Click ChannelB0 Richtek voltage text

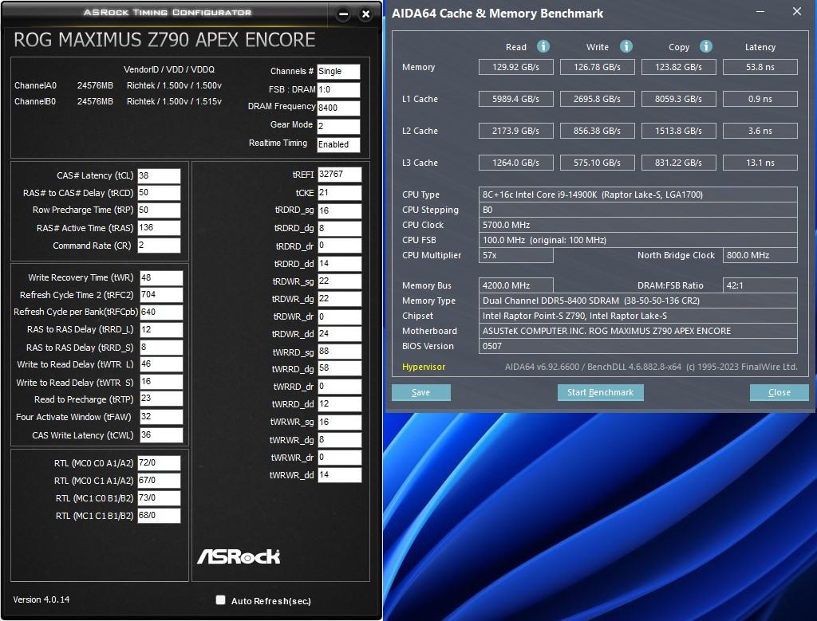pyautogui.click(x=174, y=101)
